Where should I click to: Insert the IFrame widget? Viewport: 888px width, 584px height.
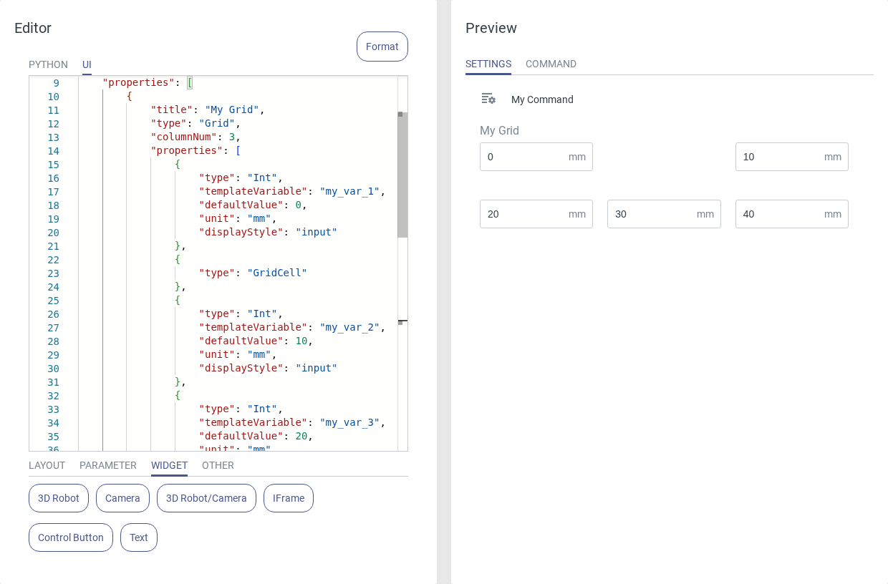click(289, 498)
